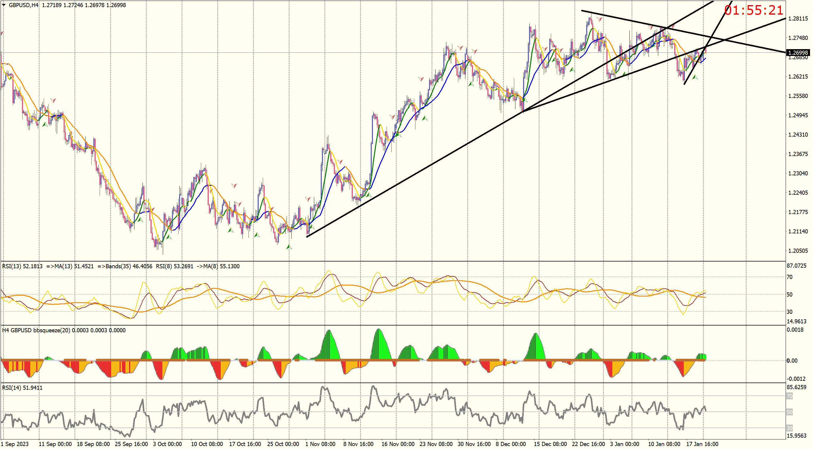Click the red down-arrow above late December peak
Viewport: 813px width, 449px height.
coord(599,20)
